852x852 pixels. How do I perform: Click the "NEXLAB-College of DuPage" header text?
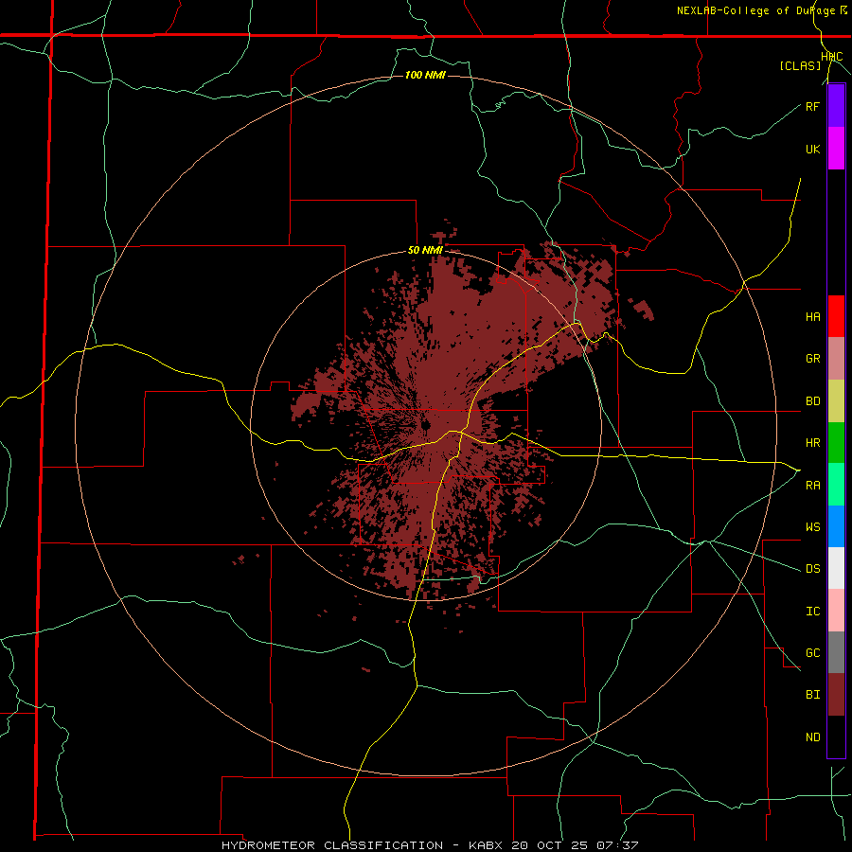pos(756,10)
